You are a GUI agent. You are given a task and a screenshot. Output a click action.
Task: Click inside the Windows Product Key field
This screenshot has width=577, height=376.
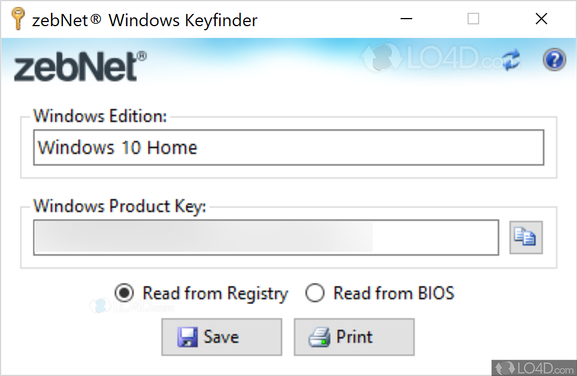click(x=266, y=237)
